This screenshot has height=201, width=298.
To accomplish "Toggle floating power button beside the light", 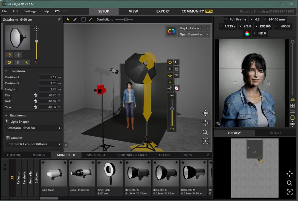I will [x=170, y=62].
